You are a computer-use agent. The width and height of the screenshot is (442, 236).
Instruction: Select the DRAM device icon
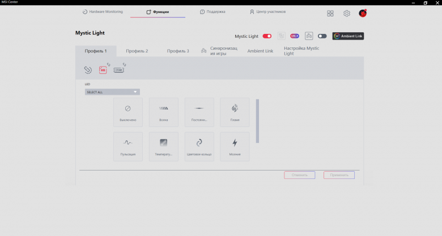click(x=119, y=69)
